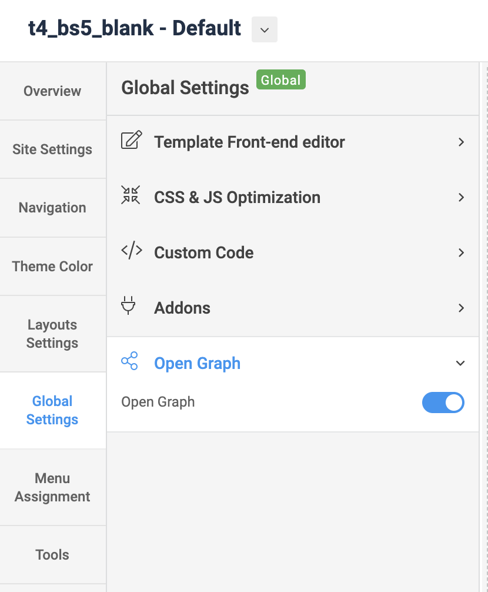Toggle the Open Graph switch off
The image size is (488, 592).
[443, 403]
